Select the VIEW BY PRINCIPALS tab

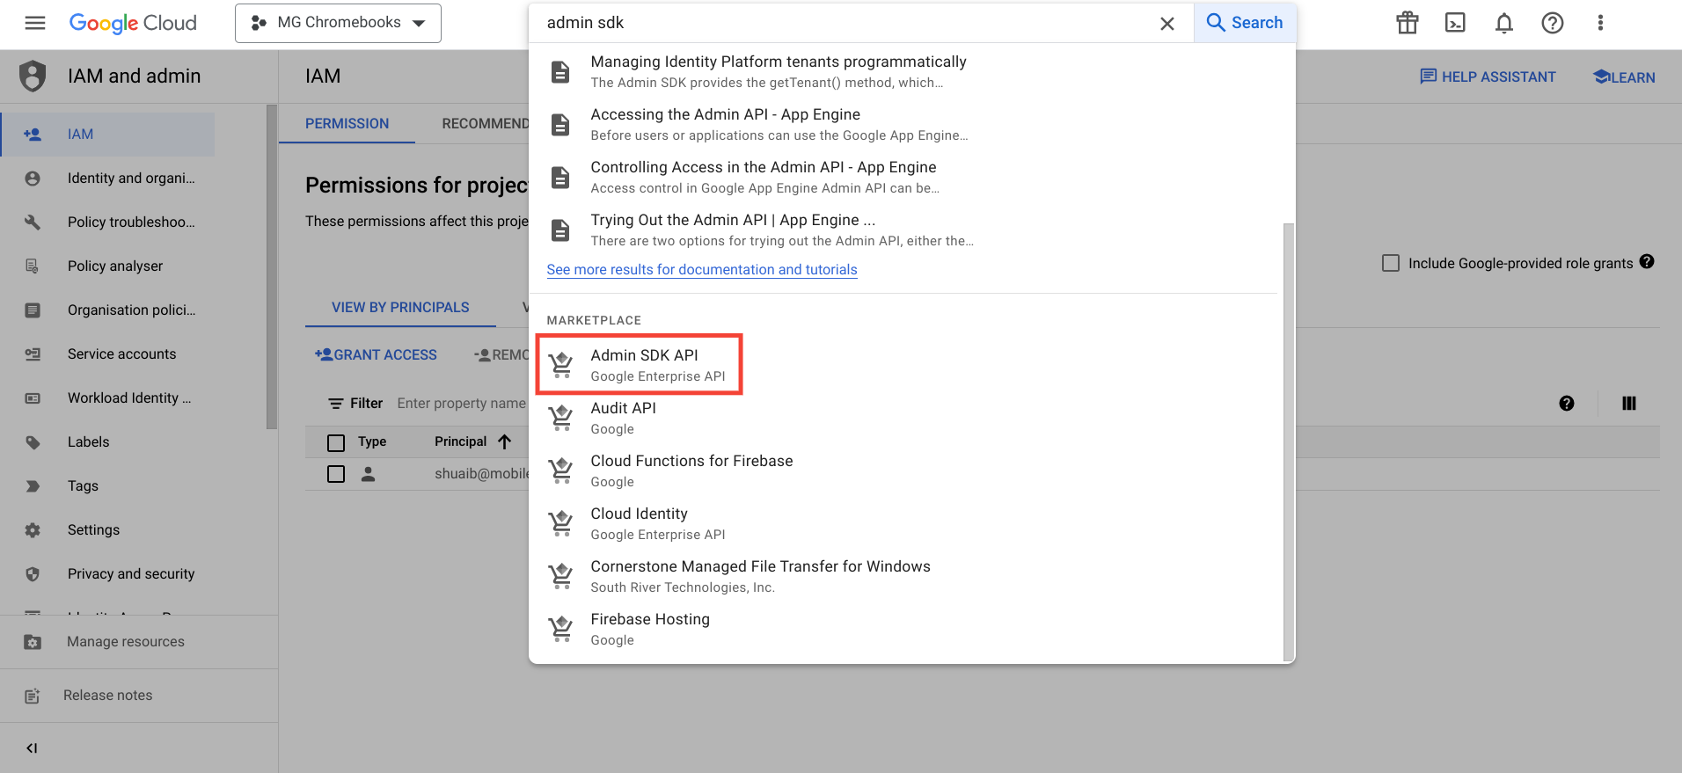400,308
